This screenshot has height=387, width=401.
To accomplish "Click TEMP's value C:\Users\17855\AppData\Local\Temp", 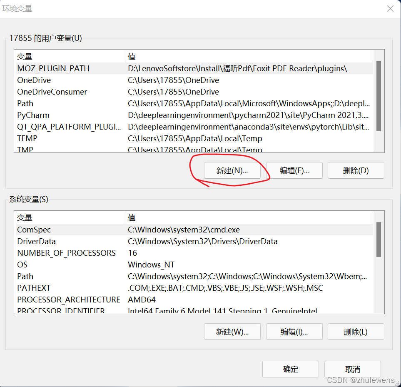I will point(195,139).
